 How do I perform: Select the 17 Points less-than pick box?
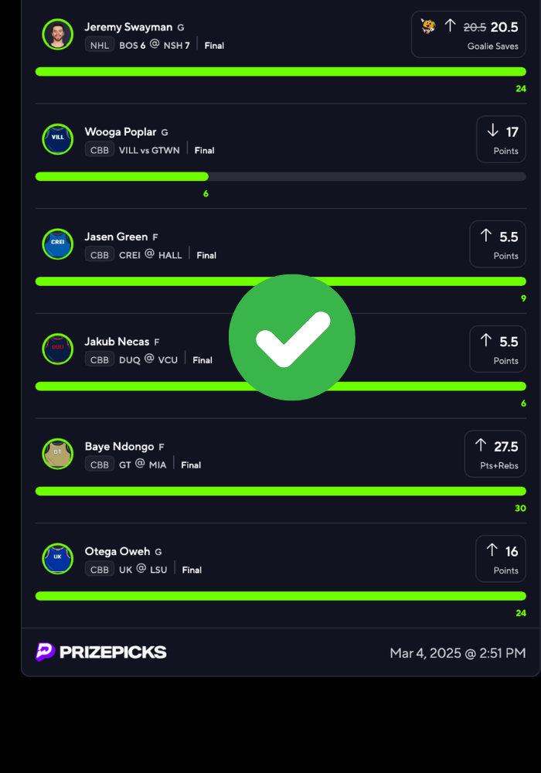click(501, 139)
